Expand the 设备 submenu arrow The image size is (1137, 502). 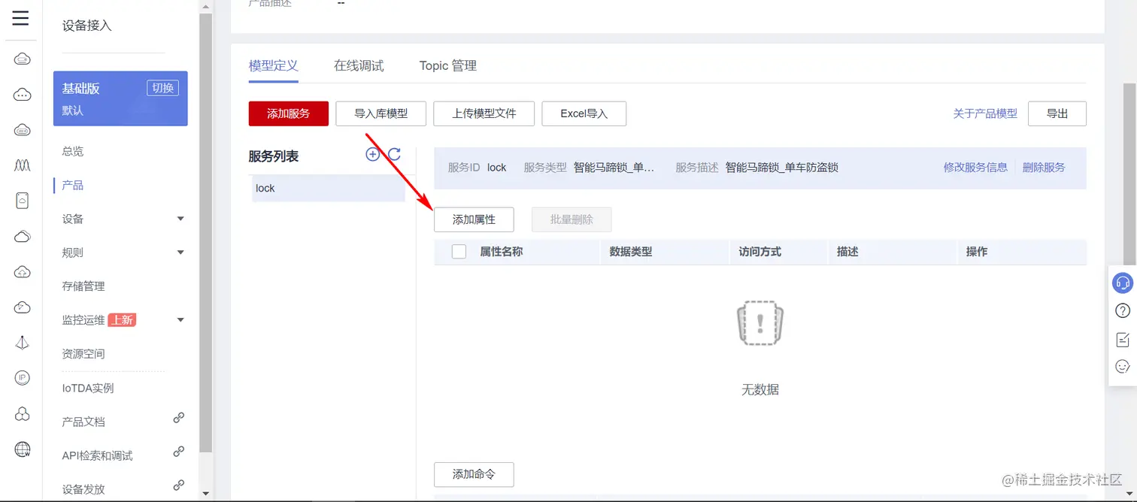tap(180, 219)
